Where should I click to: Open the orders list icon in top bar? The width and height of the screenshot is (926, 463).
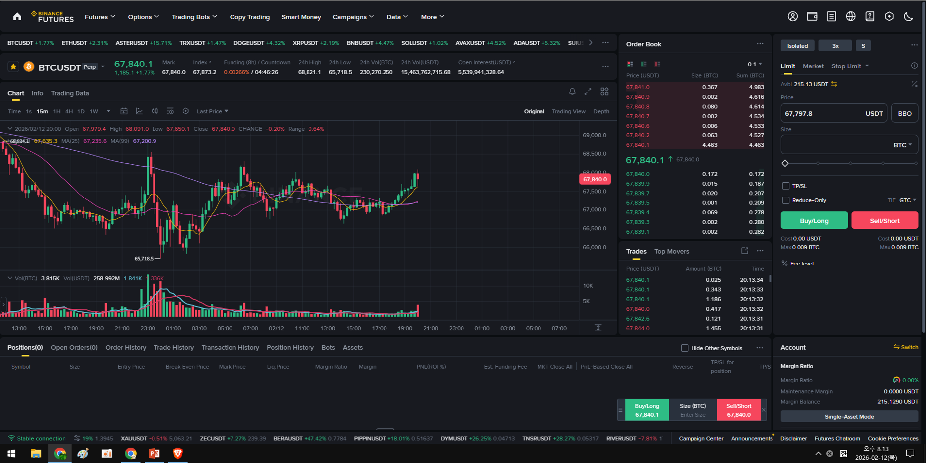(x=831, y=16)
